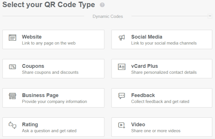Click the Feedback speech bubble icon
This screenshot has width=215, height=139.
122,96
